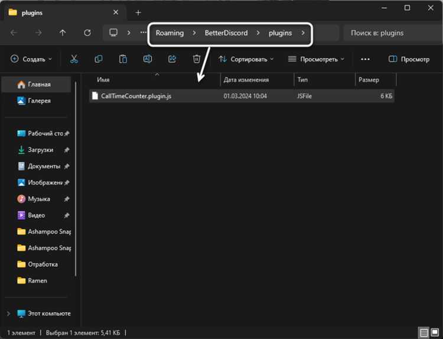The image size is (443, 339).
Task: Switch to large icons view in status bar
Action: [435, 332]
